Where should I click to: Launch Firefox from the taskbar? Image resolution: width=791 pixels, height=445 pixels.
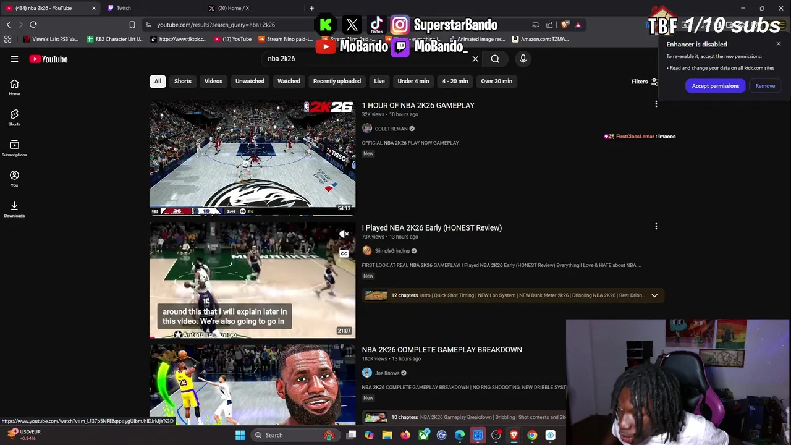pyautogui.click(x=405, y=435)
